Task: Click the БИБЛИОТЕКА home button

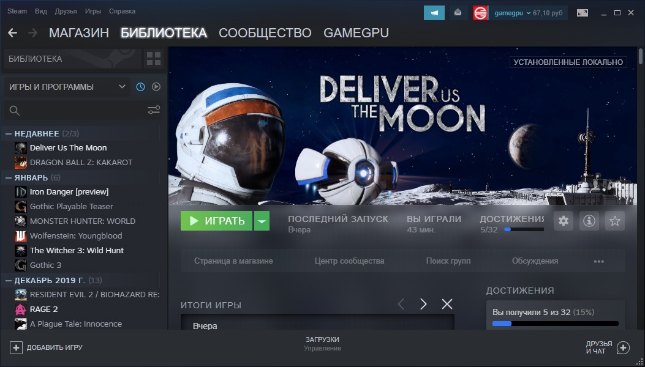Action: 72,59
